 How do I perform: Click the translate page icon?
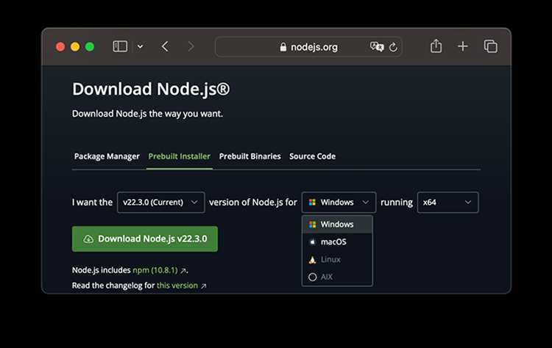click(x=376, y=47)
